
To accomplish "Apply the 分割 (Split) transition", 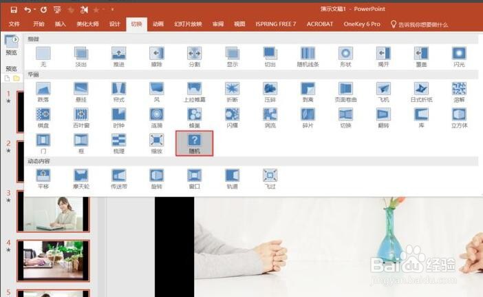I will point(195,57).
